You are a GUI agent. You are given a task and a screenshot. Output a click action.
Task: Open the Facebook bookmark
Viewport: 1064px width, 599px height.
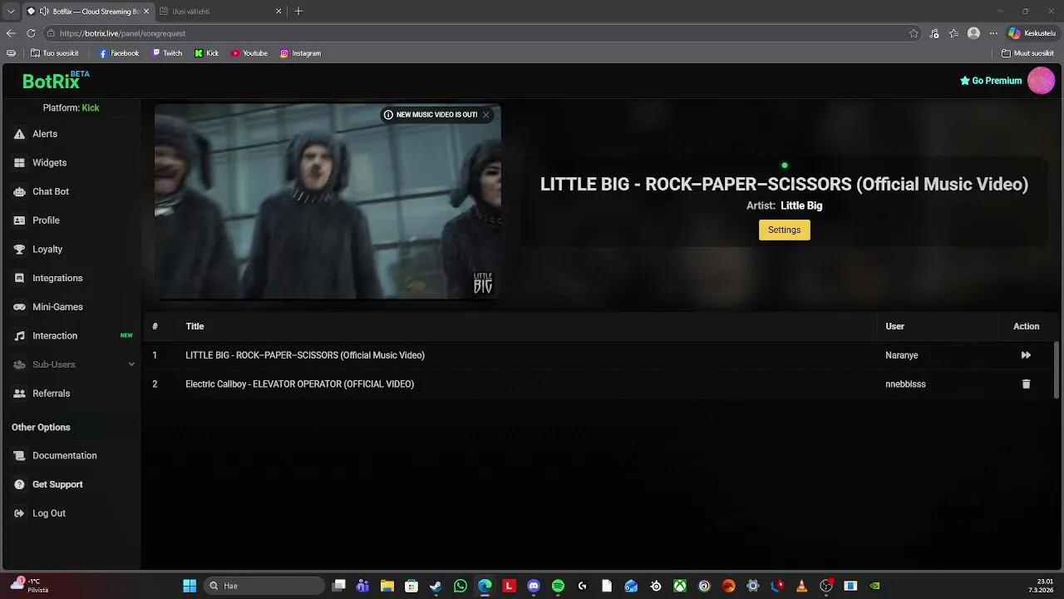pos(119,53)
